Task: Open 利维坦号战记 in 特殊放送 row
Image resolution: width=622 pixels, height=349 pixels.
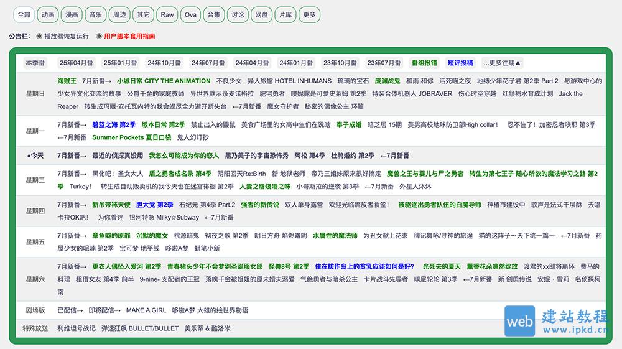Action: 76,328
